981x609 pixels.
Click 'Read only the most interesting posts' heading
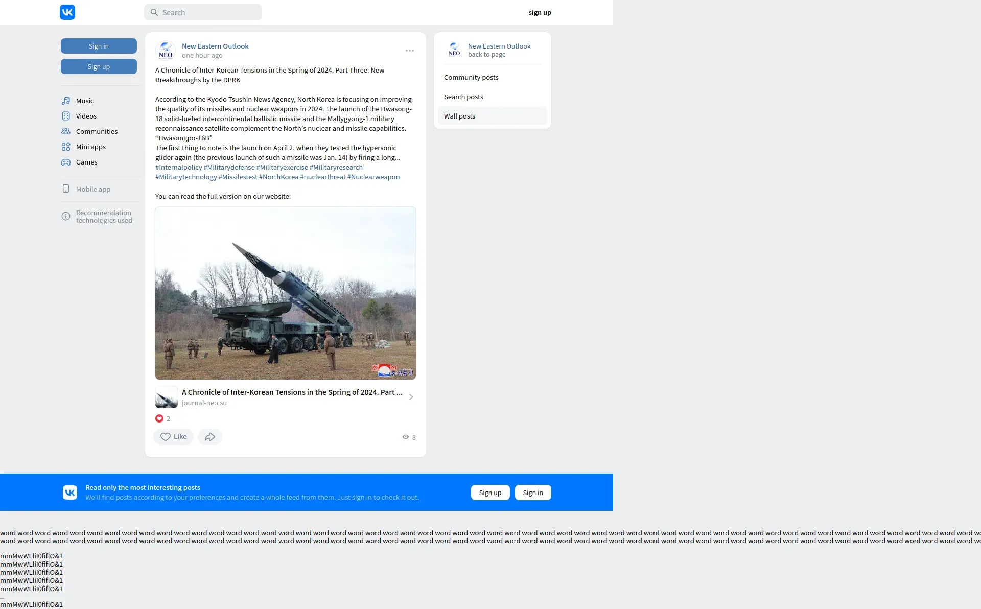pyautogui.click(x=143, y=487)
